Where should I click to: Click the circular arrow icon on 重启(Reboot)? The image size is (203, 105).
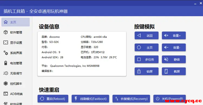click(42, 99)
